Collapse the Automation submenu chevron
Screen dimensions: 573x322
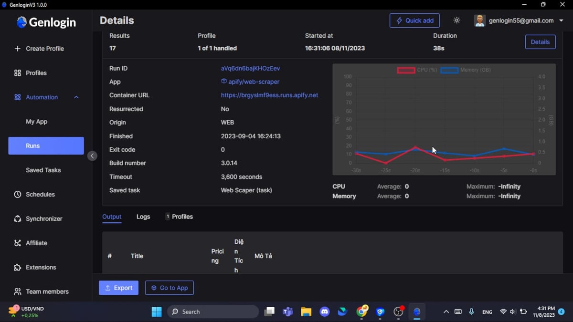click(76, 97)
